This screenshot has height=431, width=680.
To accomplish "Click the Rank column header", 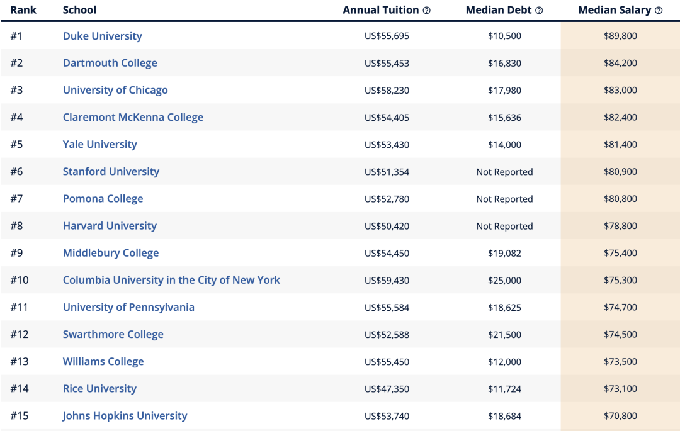I will pos(23,10).
